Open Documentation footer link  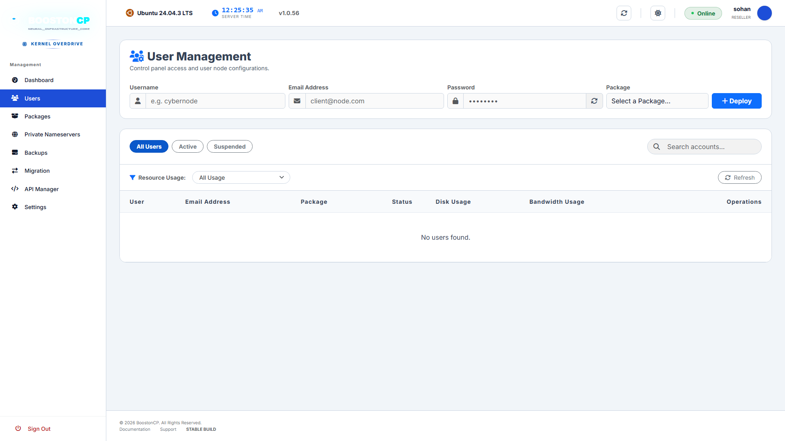click(135, 429)
